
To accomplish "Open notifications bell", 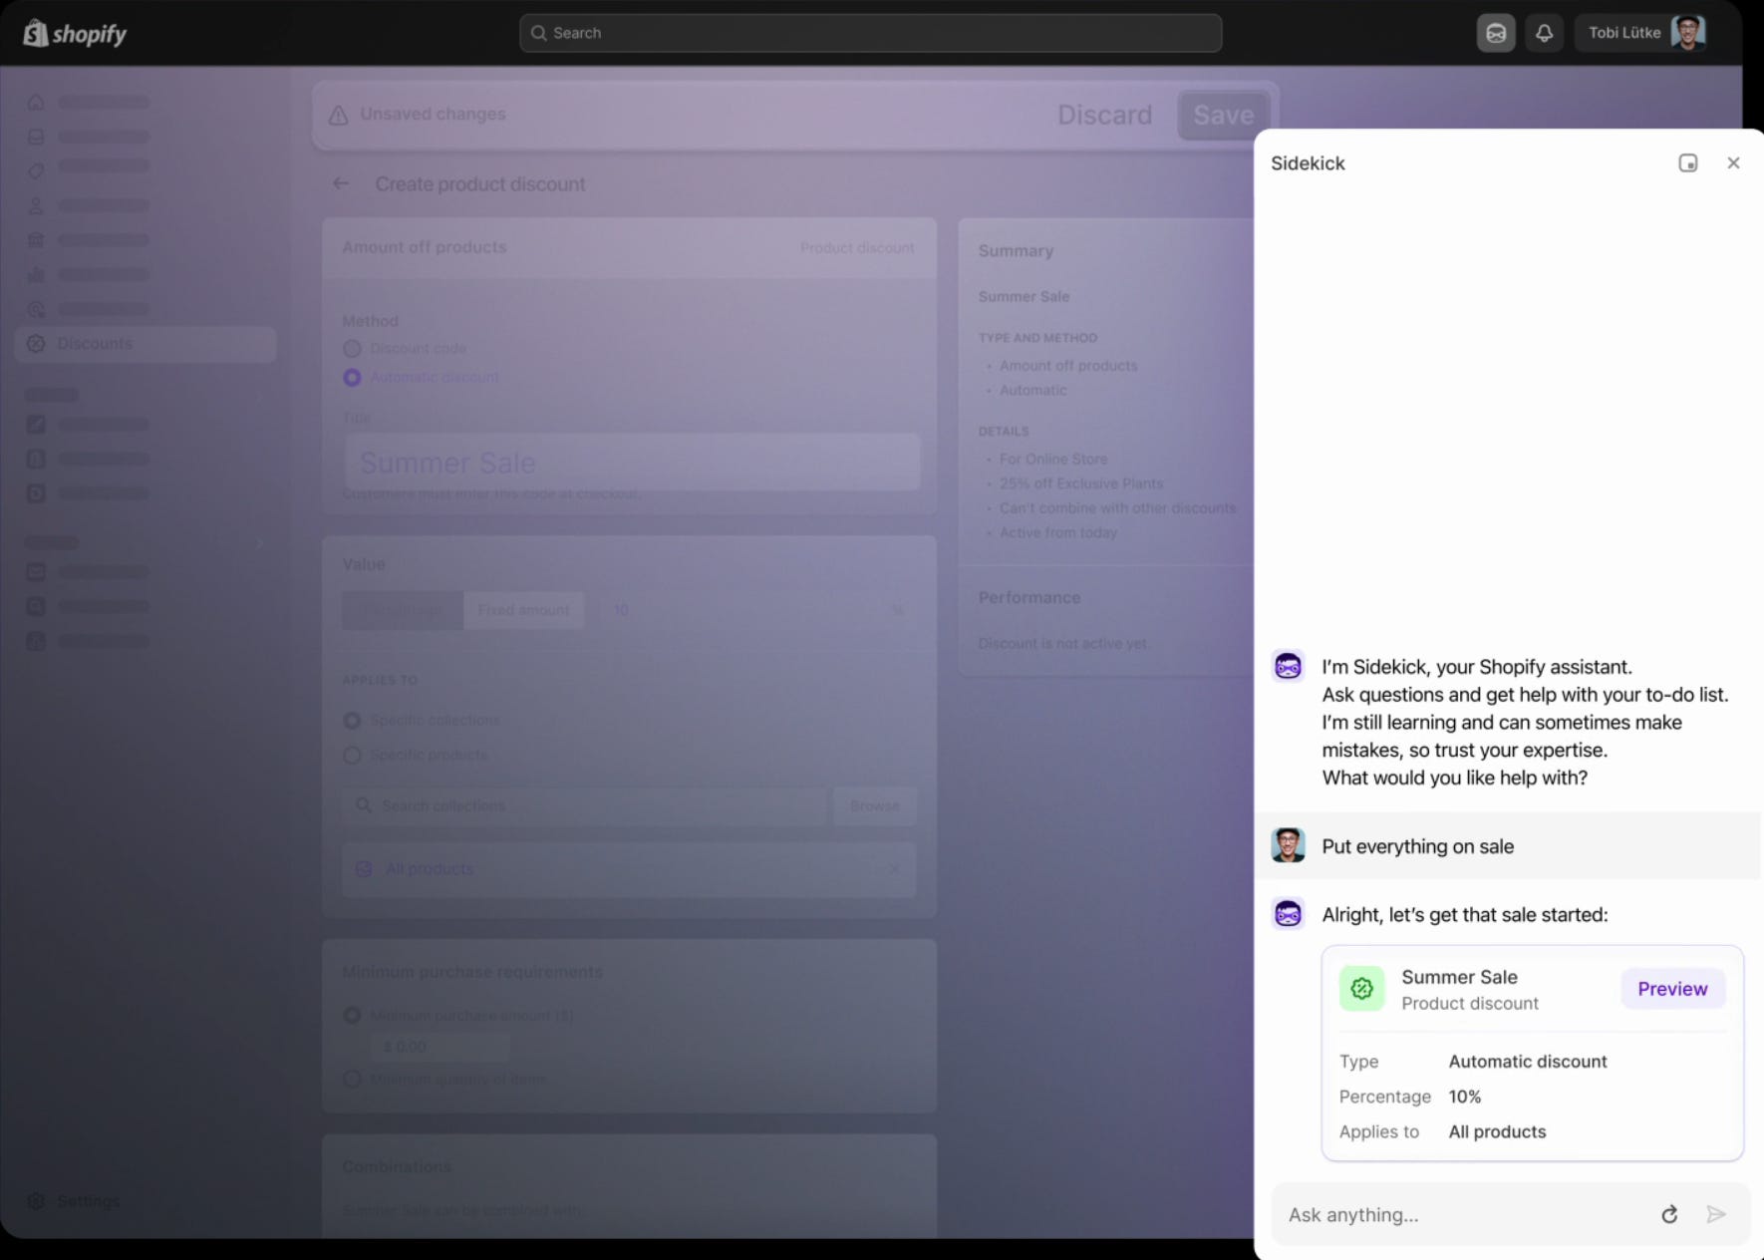I will (x=1544, y=33).
